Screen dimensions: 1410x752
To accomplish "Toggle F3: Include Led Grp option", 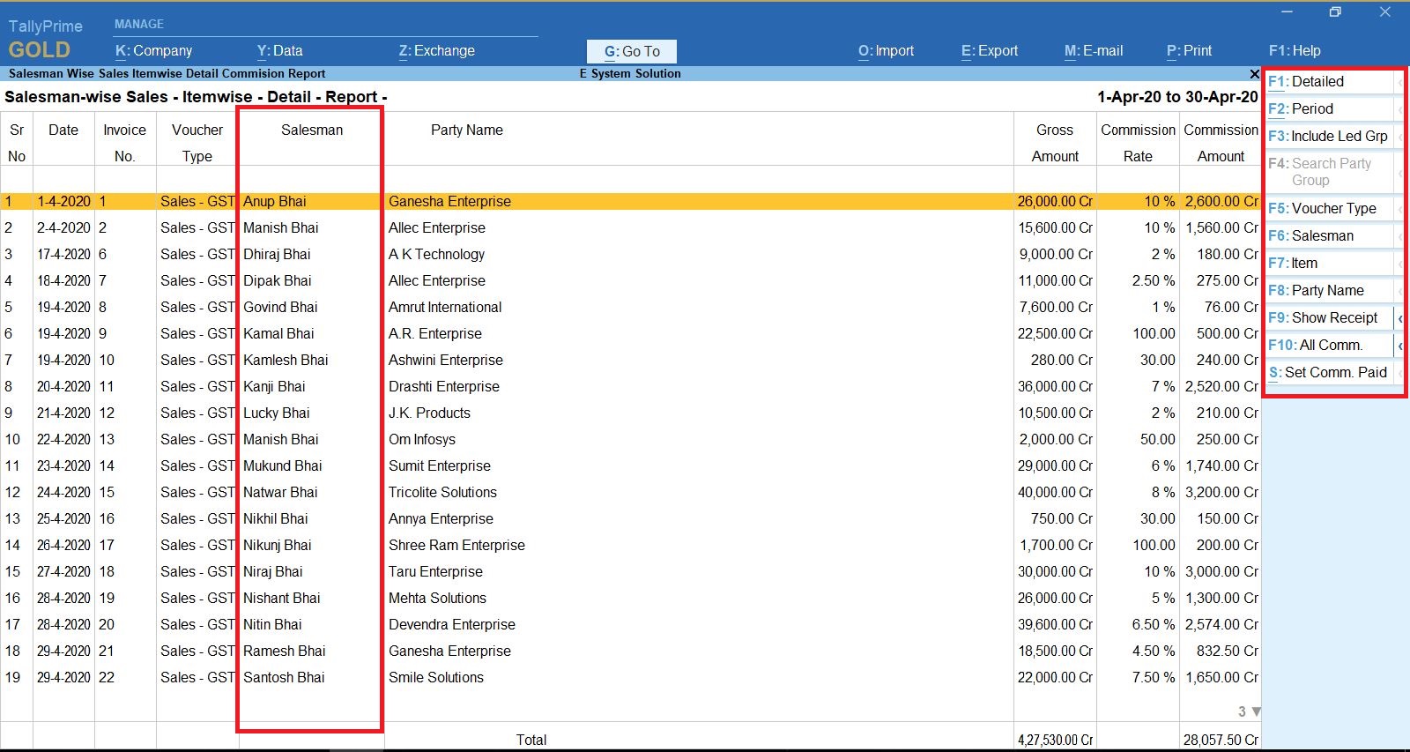I will click(1329, 137).
